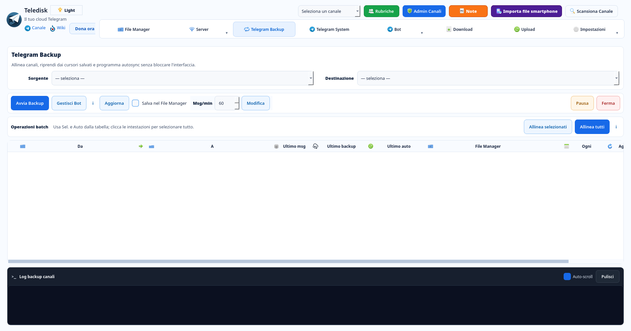Image resolution: width=631 pixels, height=331 pixels.
Task: Click the blue refresh icon in table header
Action: click(610, 146)
